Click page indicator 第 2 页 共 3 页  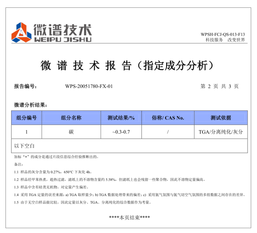[x=220, y=86]
